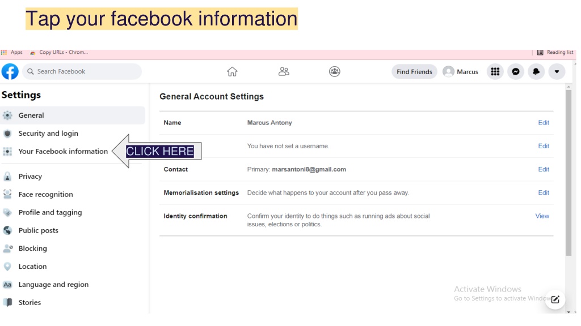Click the search magnifier icon
The image size is (581, 326).
pos(31,71)
